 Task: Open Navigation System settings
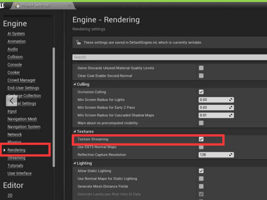(24, 127)
